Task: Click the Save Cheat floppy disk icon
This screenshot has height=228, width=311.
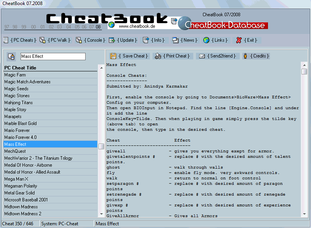Action: [x=113, y=56]
